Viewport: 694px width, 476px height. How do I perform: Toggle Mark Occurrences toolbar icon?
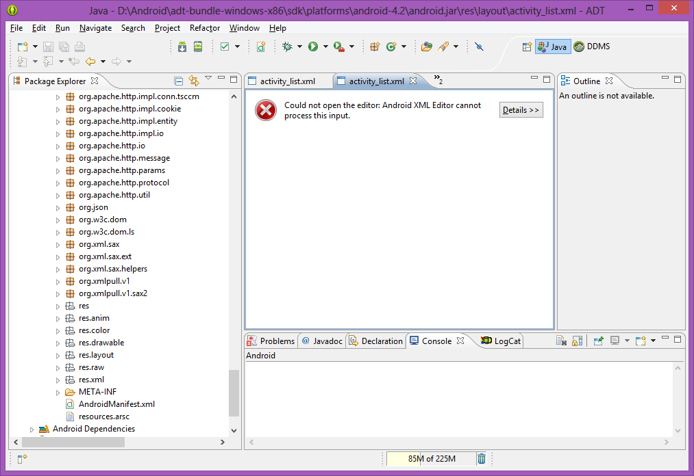(479, 47)
